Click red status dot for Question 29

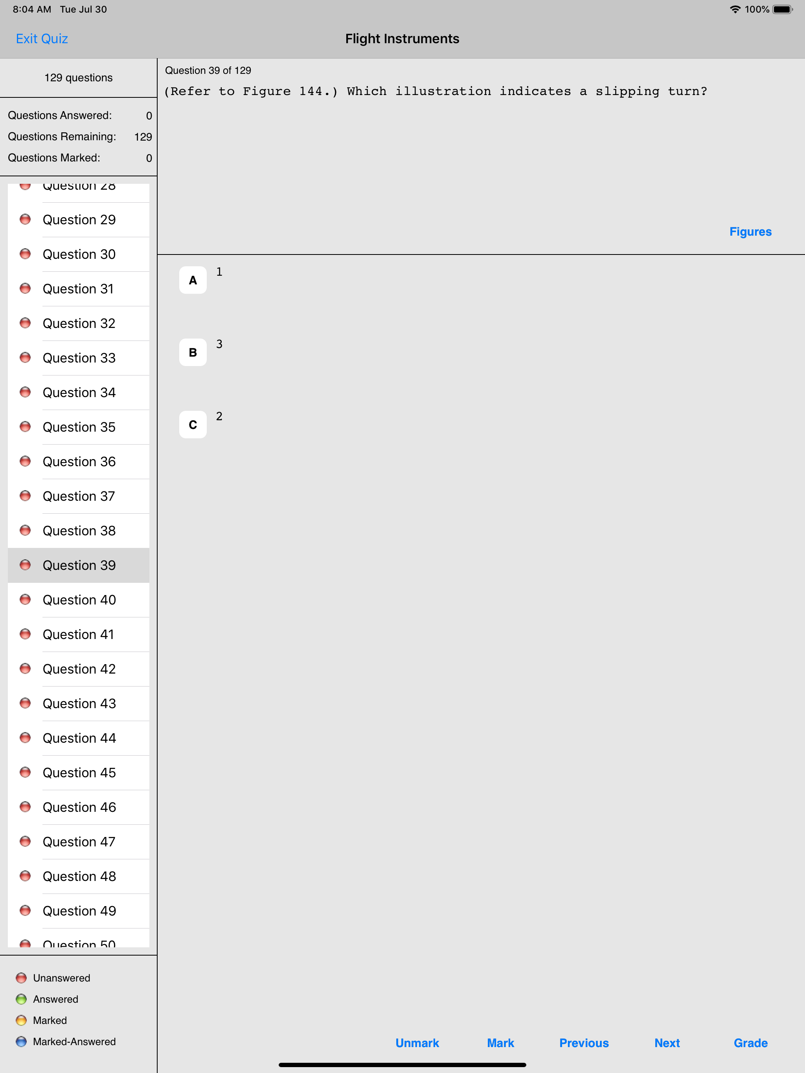[25, 219]
